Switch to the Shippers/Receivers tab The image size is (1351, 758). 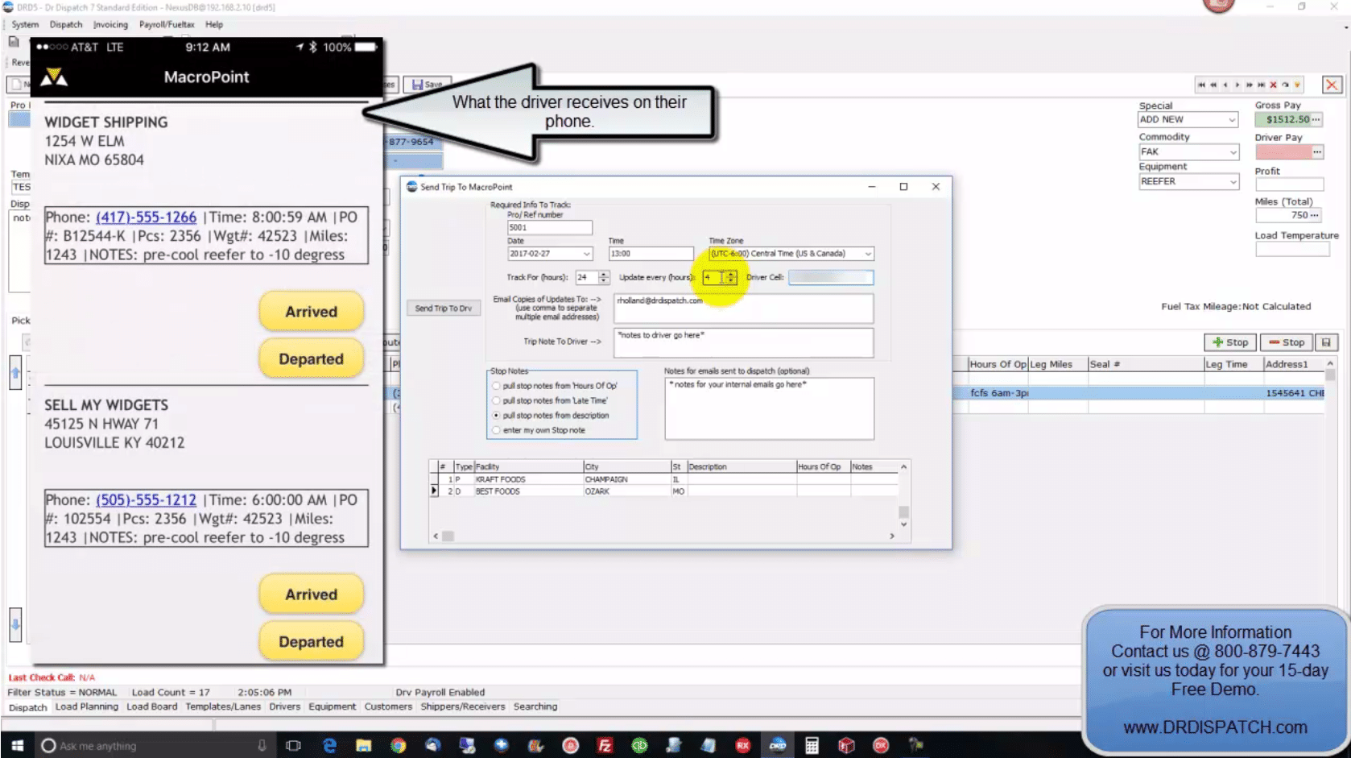coord(463,706)
